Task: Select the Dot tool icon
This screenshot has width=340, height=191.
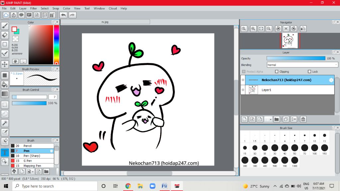Action: pos(5,54)
